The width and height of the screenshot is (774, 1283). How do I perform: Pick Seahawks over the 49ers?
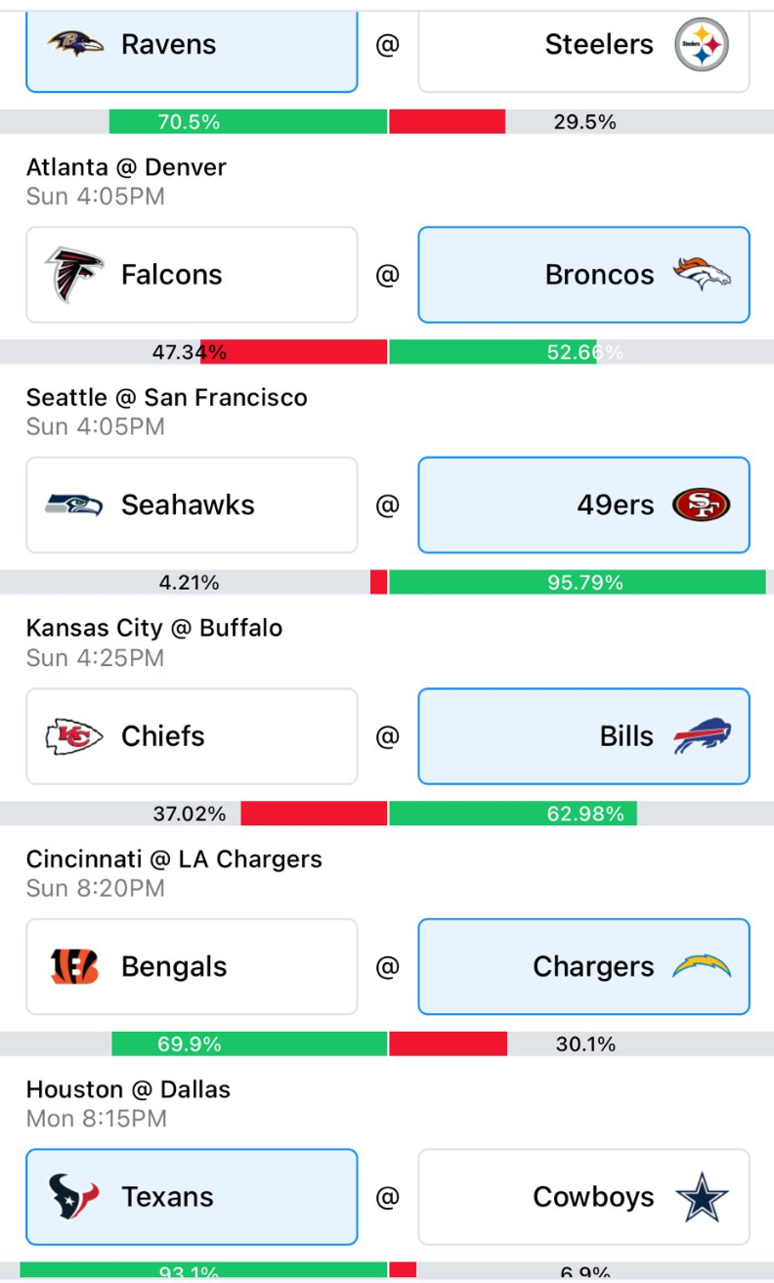[x=192, y=506]
